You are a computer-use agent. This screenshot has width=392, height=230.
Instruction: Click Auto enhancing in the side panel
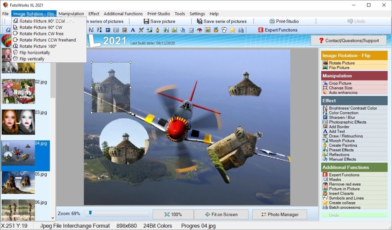343,92
